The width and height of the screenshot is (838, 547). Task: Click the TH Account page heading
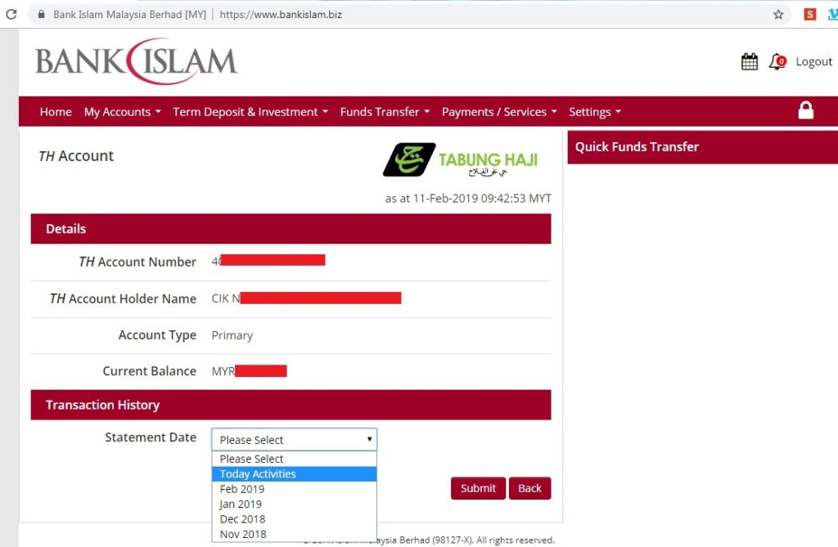76,156
